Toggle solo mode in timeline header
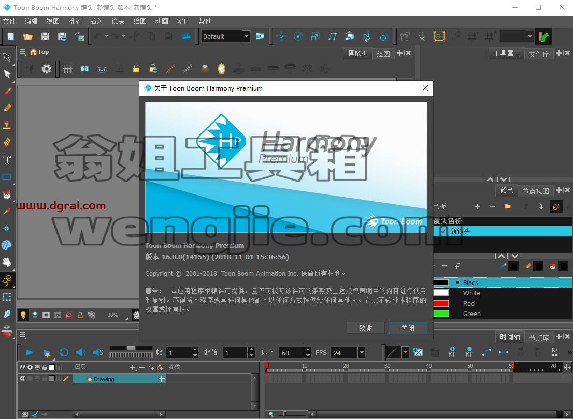Image resolution: width=573 pixels, height=419 pixels. point(30,367)
